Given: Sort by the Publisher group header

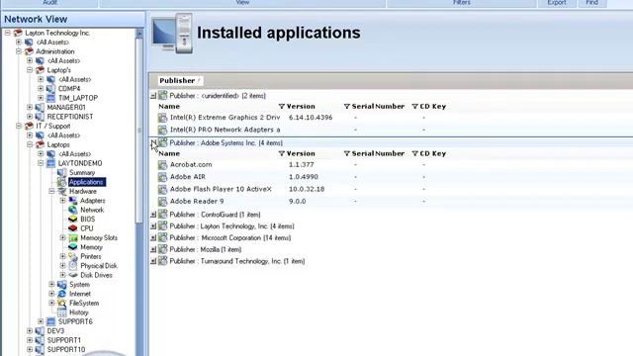Looking at the screenshot, I should coord(180,81).
